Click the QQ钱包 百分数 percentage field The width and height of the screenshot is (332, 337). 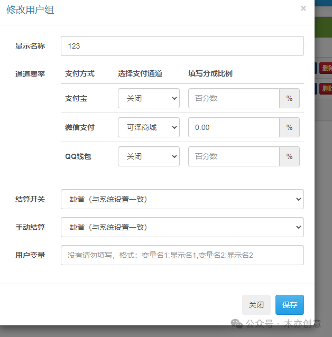[x=234, y=156]
